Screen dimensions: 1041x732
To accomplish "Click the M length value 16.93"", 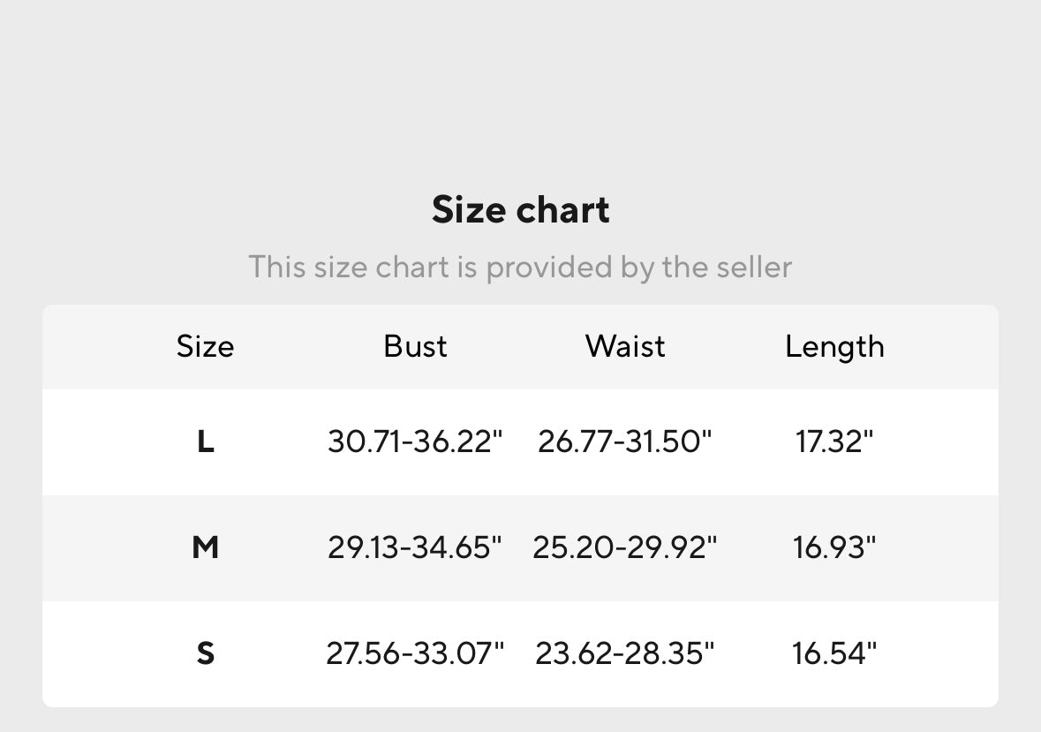I will (x=834, y=547).
